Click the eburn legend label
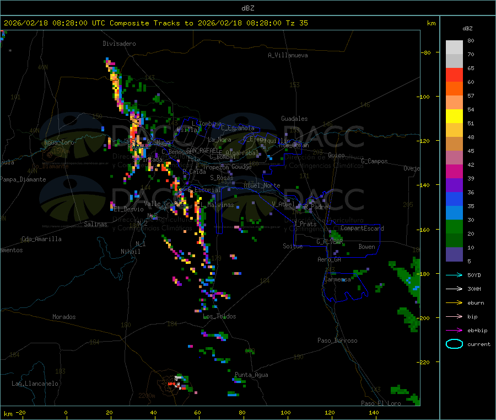 [x=476, y=303]
